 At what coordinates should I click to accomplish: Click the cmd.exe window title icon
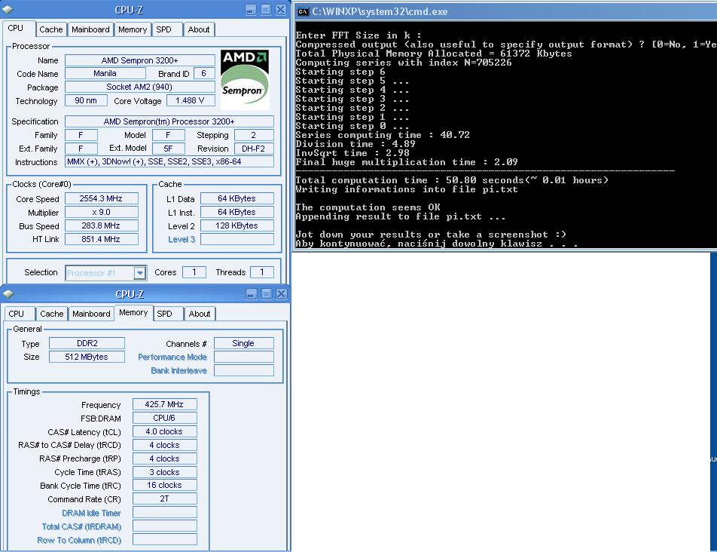click(x=303, y=11)
